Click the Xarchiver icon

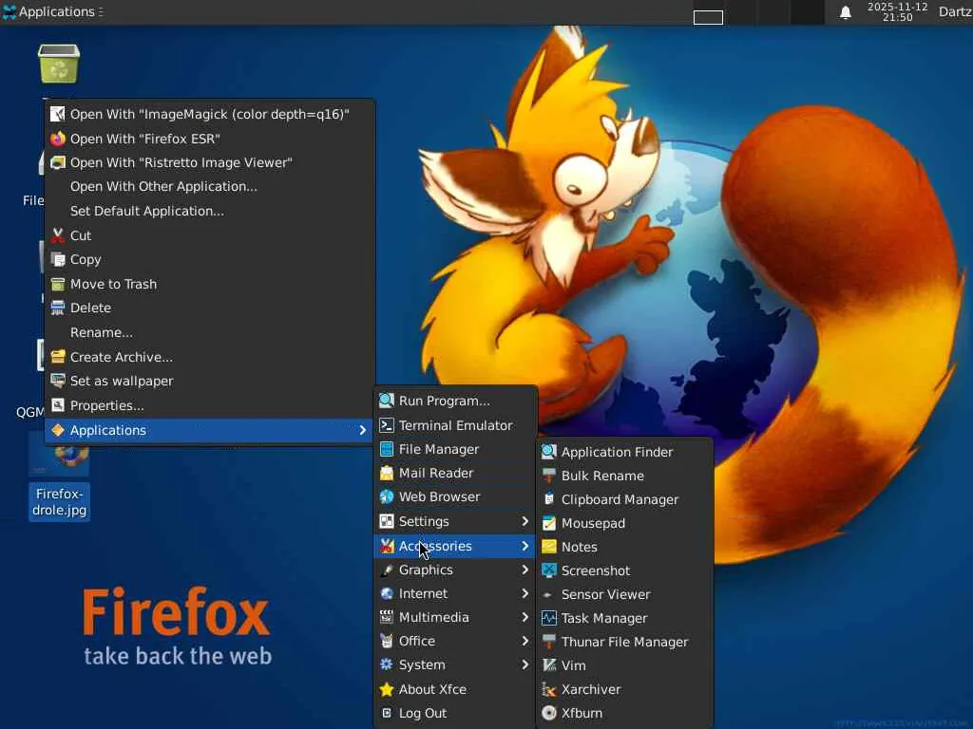[549, 689]
